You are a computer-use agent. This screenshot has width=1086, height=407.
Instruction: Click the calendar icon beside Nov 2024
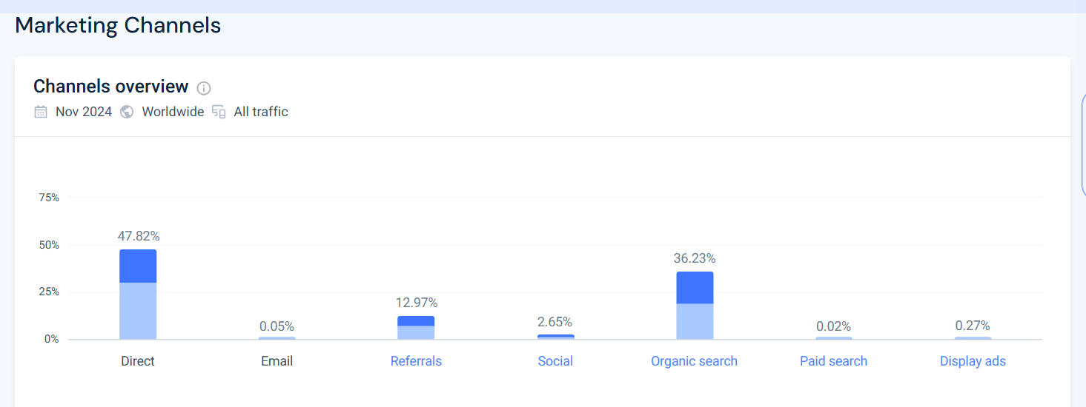click(x=41, y=112)
